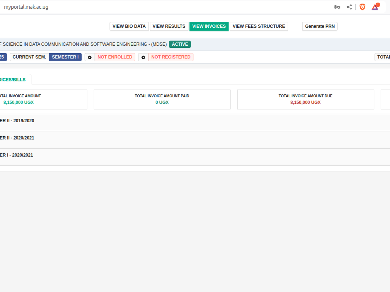Viewport: 390px width, 292px height.
Task: Click the NOT ENROLLED status badge
Action: click(x=115, y=57)
